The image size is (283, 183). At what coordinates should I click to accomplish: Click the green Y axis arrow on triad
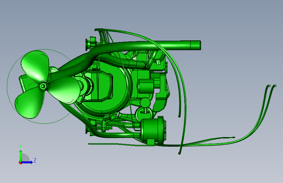tap(21, 156)
